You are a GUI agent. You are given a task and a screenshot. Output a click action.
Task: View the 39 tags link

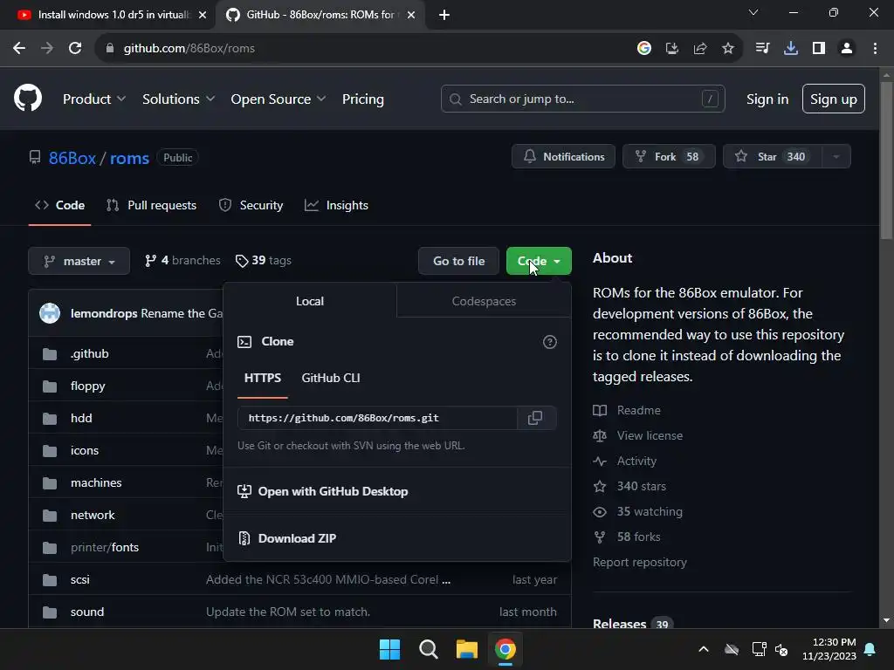pyautogui.click(x=264, y=260)
